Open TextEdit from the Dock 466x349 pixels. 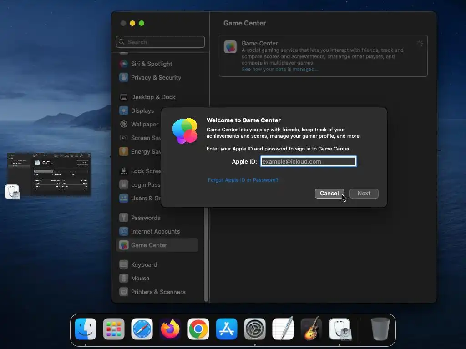[283, 329]
